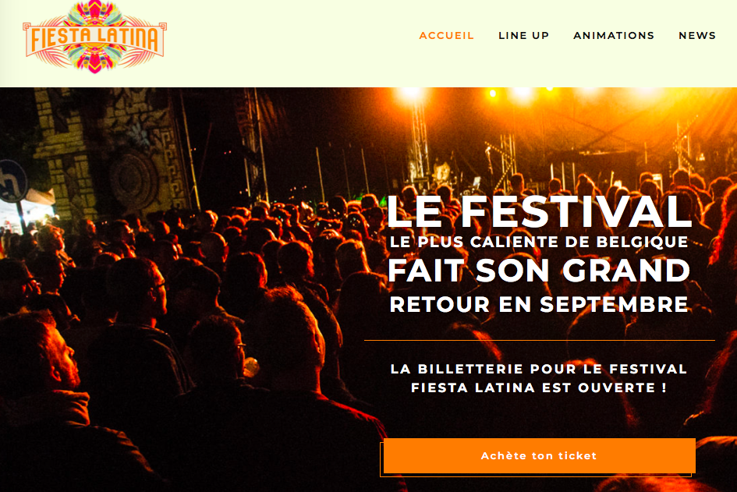Click the blue road sign in photo
This screenshot has width=737, height=492.
tap(12, 182)
